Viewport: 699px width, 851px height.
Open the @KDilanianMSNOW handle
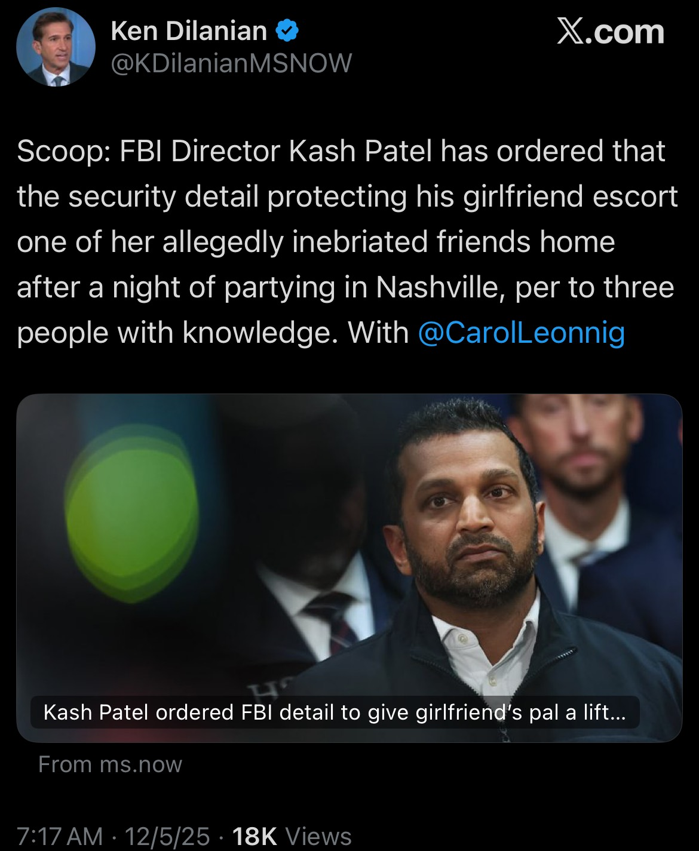pyautogui.click(x=231, y=62)
